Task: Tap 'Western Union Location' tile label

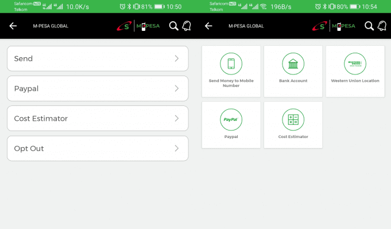Action: 355,81
